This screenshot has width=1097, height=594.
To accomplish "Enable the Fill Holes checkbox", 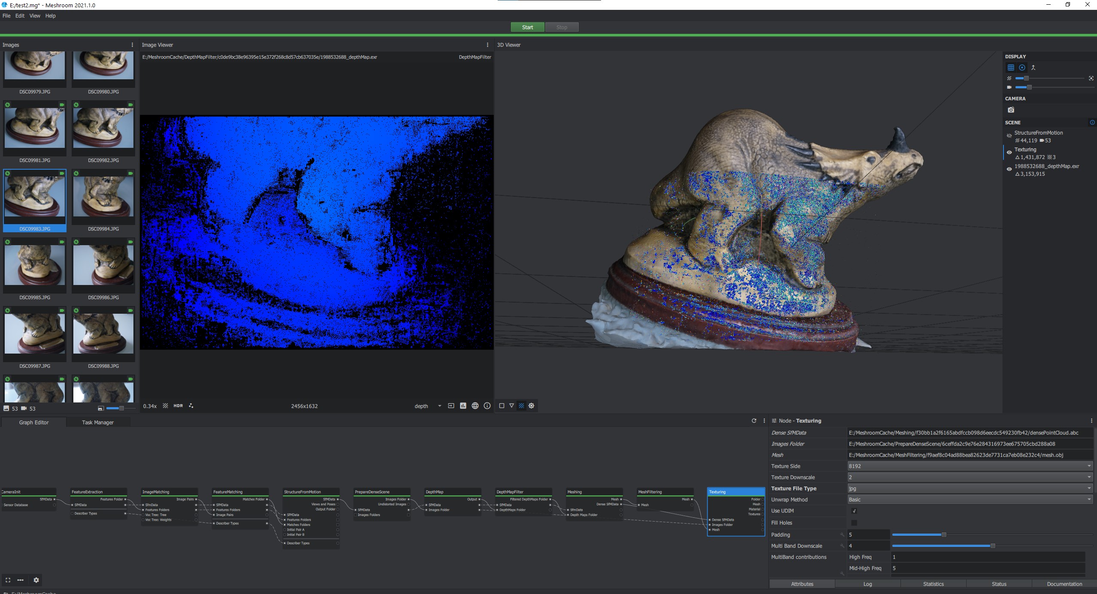I will (854, 523).
